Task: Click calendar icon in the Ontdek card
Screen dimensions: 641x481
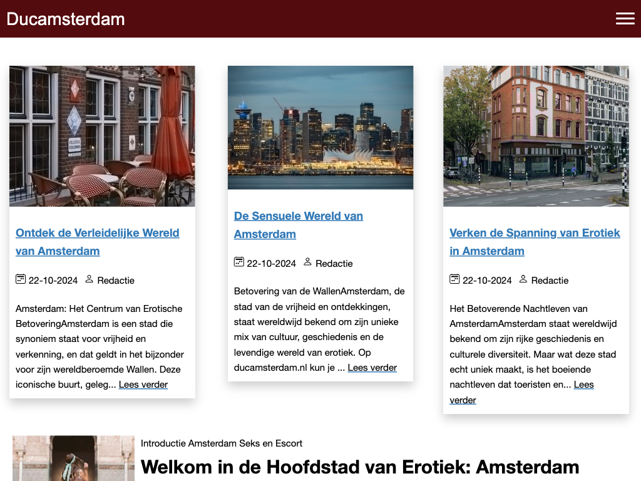Action: [21, 279]
